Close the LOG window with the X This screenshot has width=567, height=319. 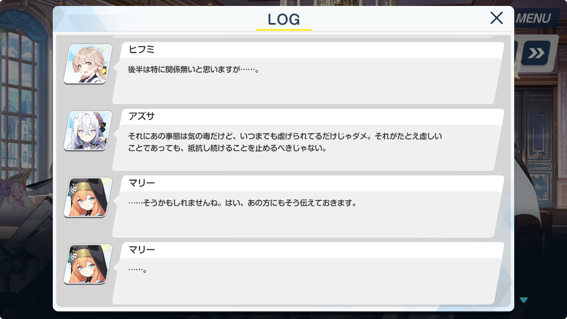pyautogui.click(x=496, y=18)
